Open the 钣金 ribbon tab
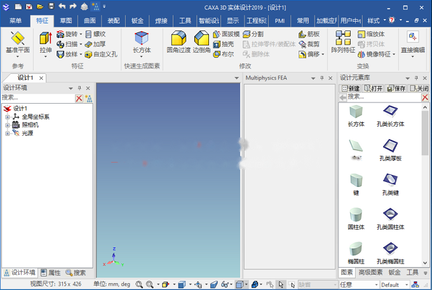Screen dimensions: 432x290 [137, 21]
